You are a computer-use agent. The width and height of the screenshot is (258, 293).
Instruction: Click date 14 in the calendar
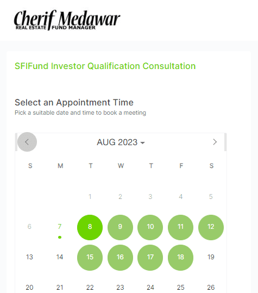click(x=60, y=257)
